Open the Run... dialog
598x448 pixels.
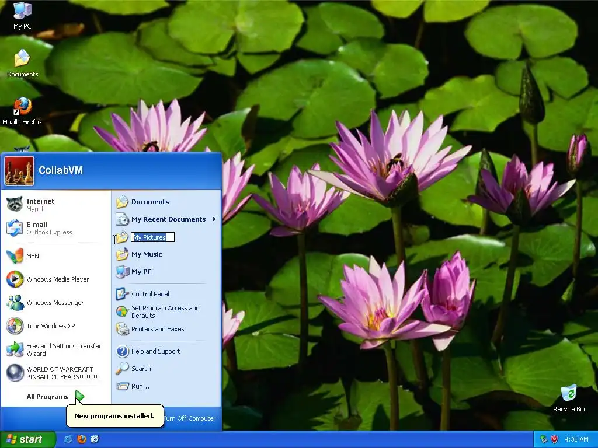pos(166,386)
